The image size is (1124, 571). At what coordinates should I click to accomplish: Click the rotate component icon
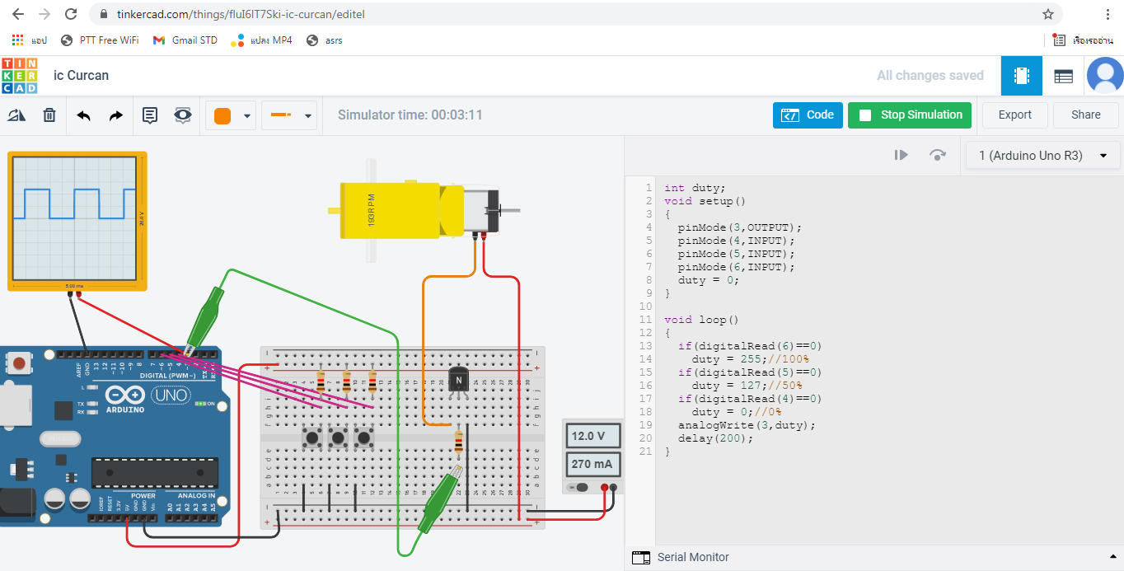16,115
